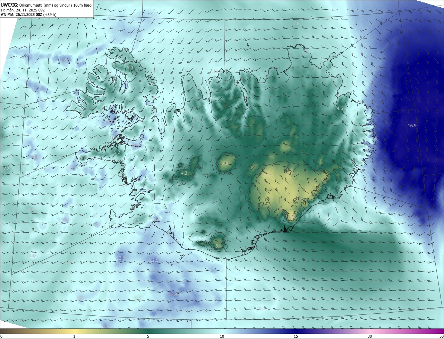Click the colorbar tick label 5
Image resolution: width=444 pixels, height=339 pixels.
pos(148,337)
